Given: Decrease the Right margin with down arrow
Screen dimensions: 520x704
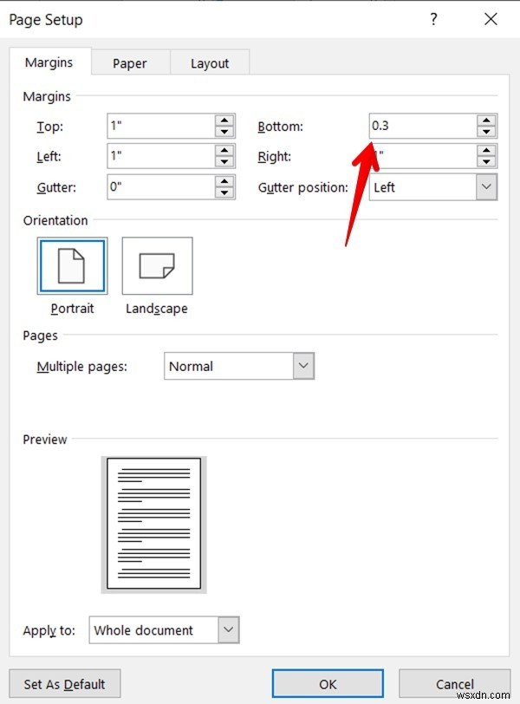Looking at the screenshot, I should tap(486, 161).
